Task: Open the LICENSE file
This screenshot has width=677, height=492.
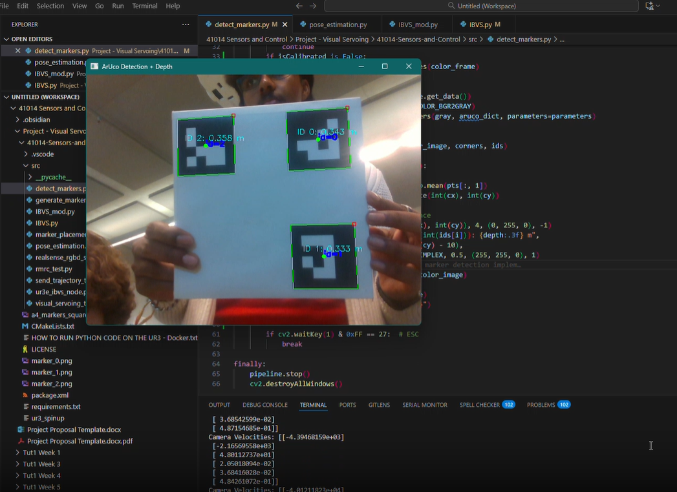Action: (43, 349)
